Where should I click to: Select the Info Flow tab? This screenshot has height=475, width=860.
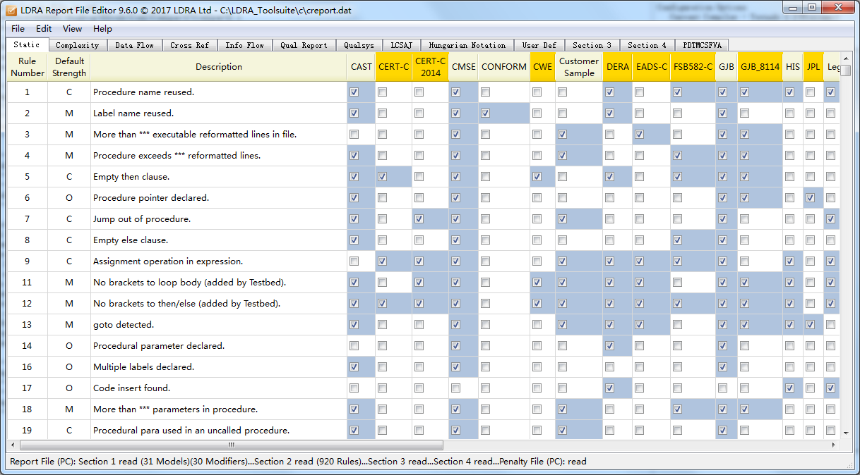244,45
